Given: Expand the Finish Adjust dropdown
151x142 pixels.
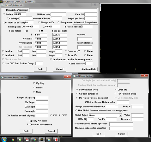Looking at the screenshot, I should 120,115.
